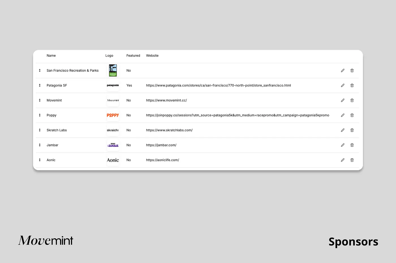Delete the Poppy sponsor row
Viewport: 396px width, 263px height.
point(352,115)
